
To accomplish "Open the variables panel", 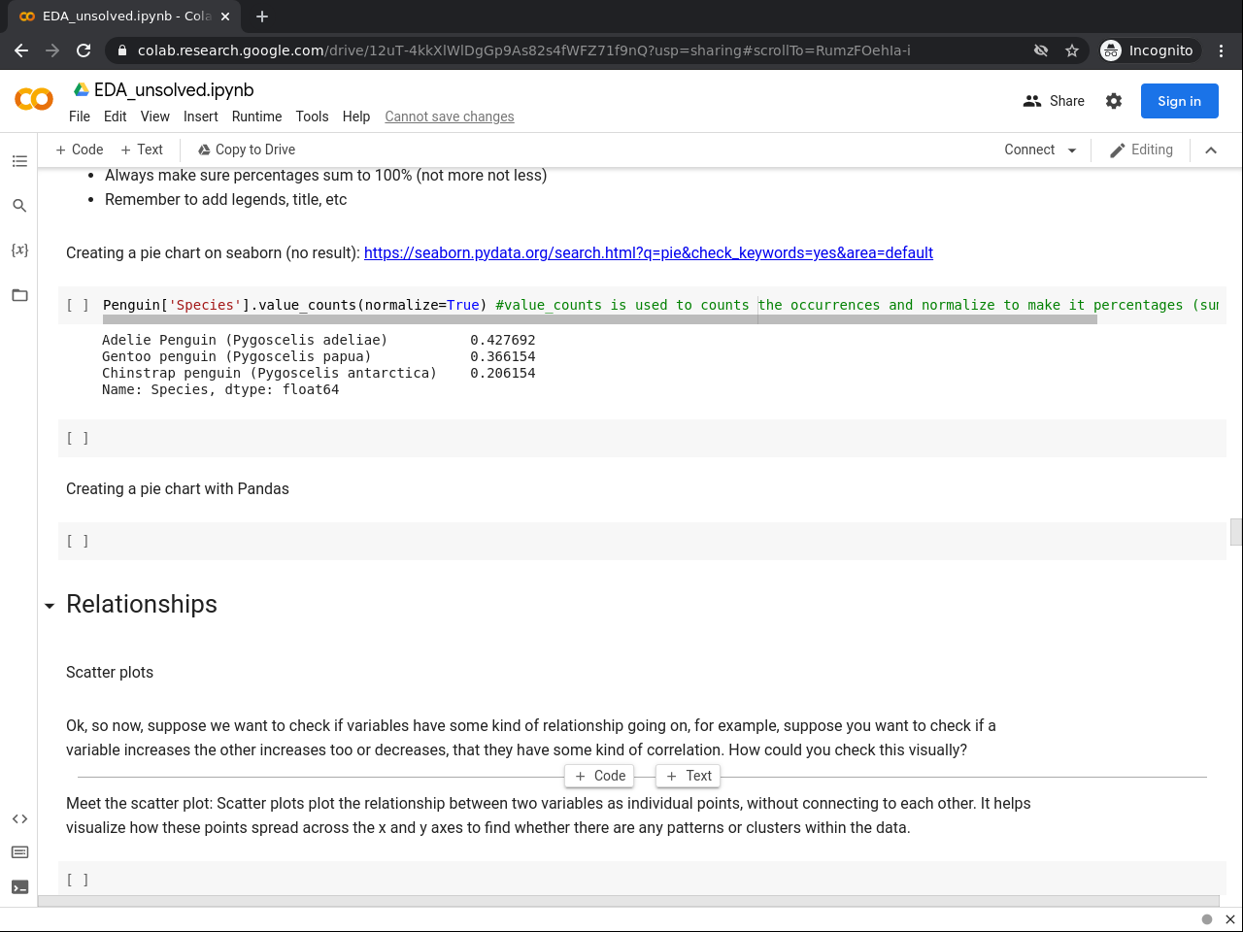I will (x=19, y=250).
